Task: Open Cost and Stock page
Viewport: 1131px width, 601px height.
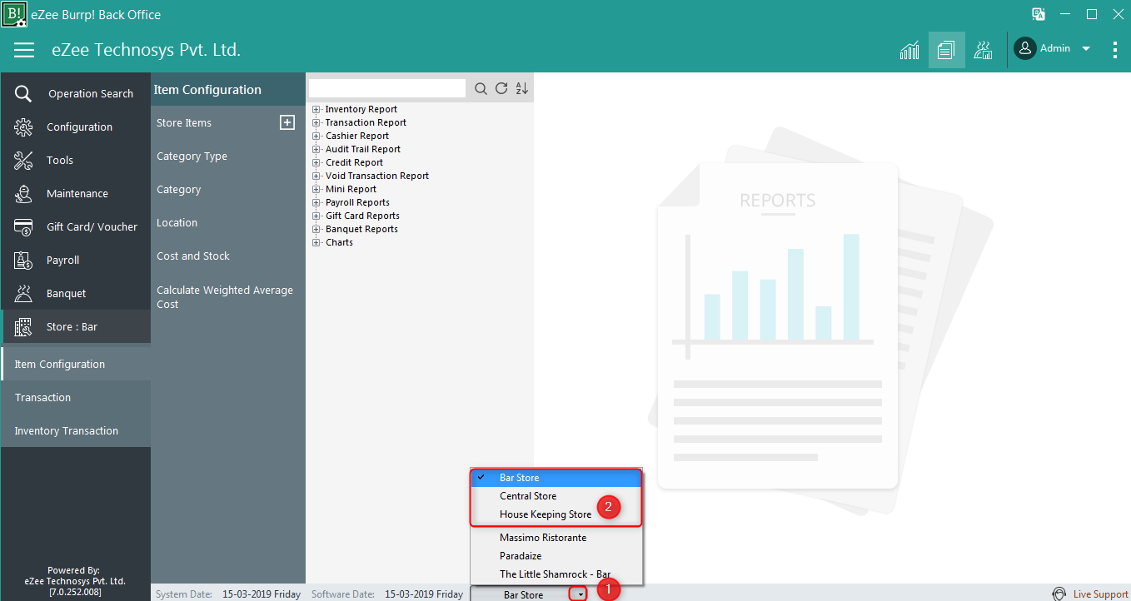Action: [193, 256]
